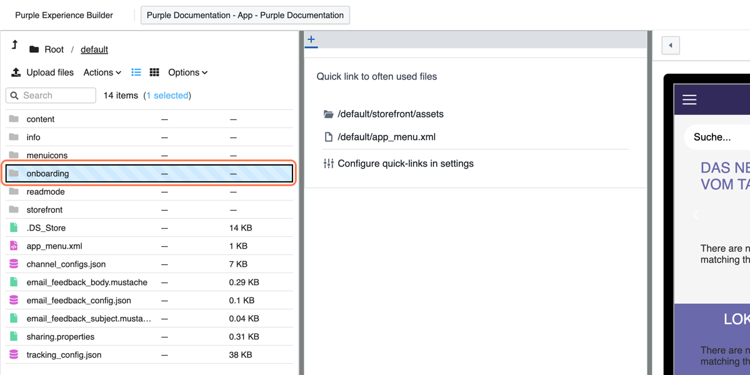Select the content folder icon
Viewport: 750px width, 375px height.
point(14,119)
